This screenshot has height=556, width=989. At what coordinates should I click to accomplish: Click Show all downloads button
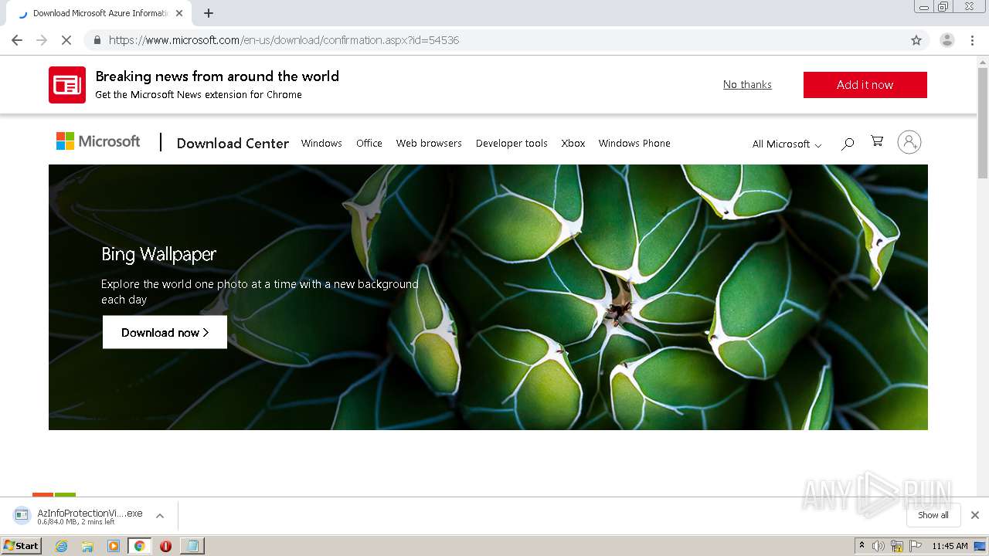[x=933, y=515]
